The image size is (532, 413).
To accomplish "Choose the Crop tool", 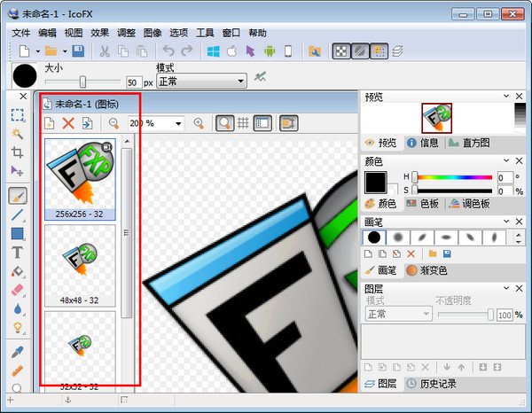I will click(x=18, y=152).
